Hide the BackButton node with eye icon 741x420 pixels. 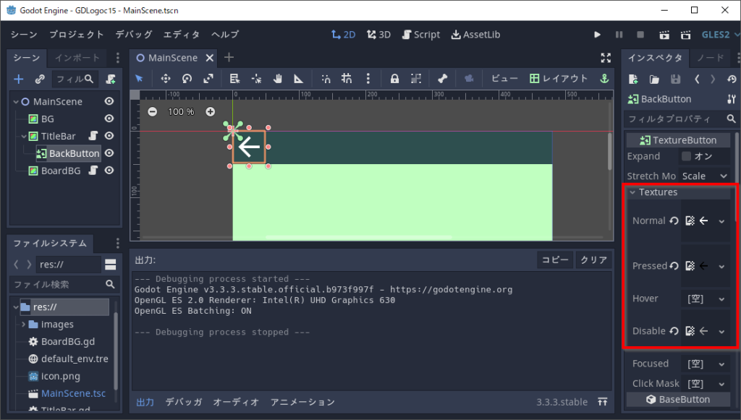click(x=109, y=153)
